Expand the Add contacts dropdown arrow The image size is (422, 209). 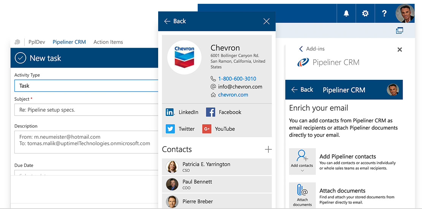[302, 171]
